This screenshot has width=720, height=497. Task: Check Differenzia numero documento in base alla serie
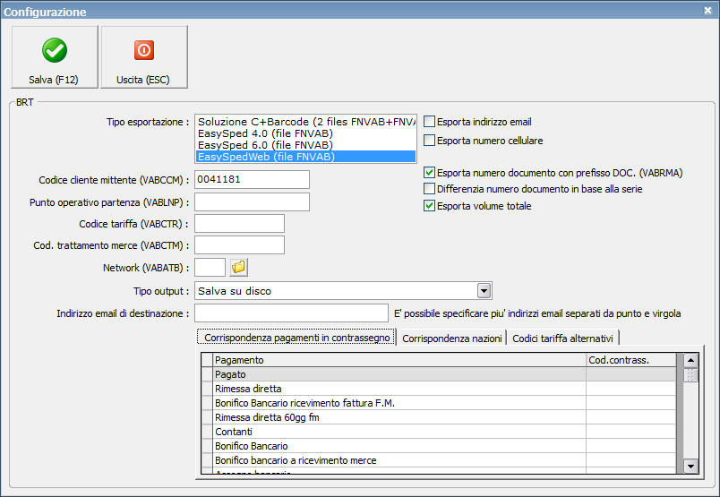point(429,189)
